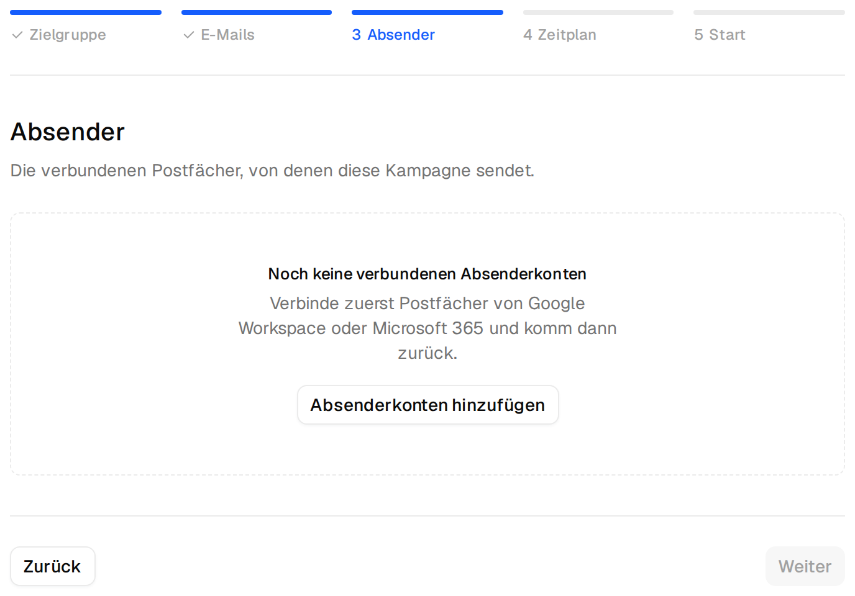
Task: Click the grey progress bar above Zeitplan
Action: (598, 12)
